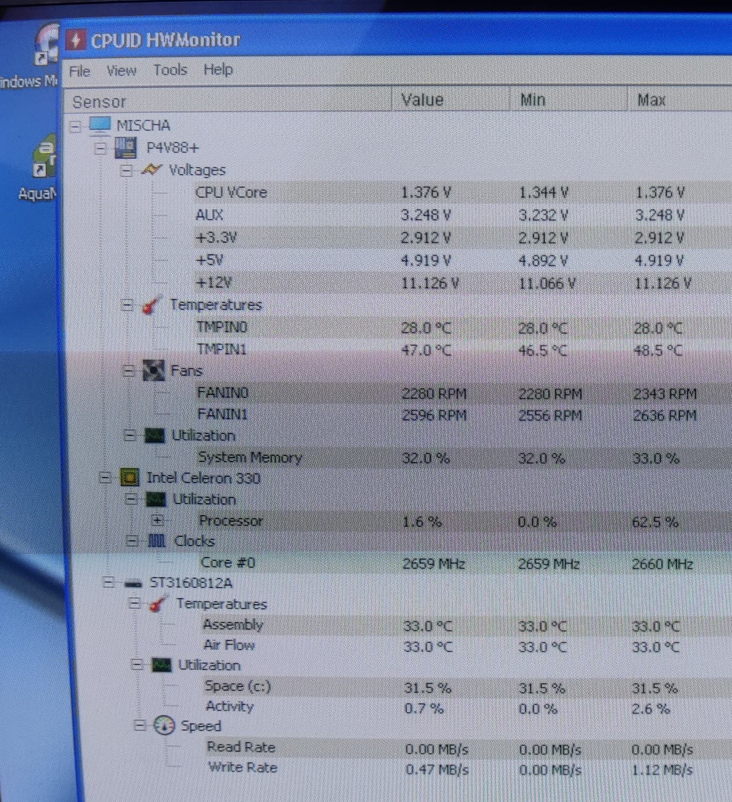This screenshot has height=802, width=732.
Task: Open the Help menu
Action: tap(218, 70)
